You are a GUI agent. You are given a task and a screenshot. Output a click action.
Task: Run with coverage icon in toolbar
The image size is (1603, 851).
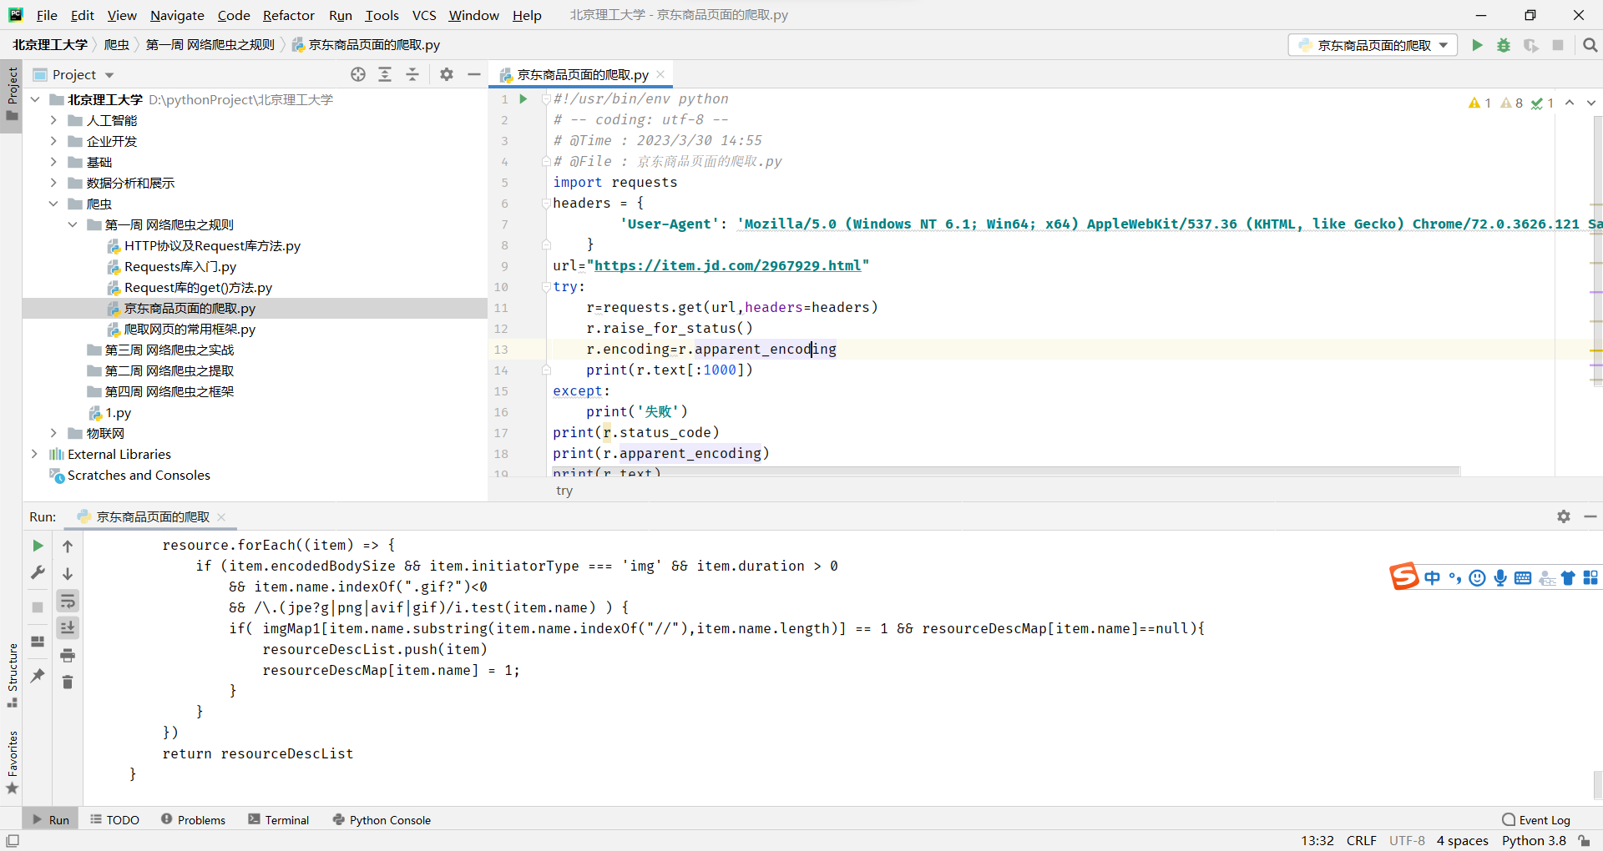pyautogui.click(x=1530, y=45)
